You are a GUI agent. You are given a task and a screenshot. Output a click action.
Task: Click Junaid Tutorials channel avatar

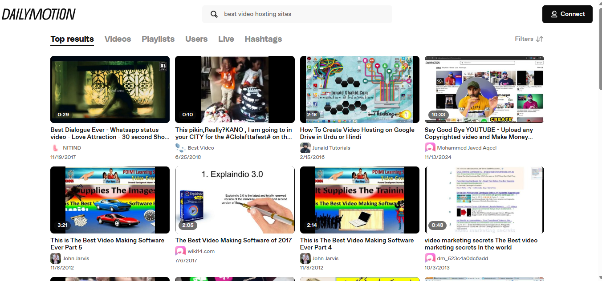coord(305,148)
